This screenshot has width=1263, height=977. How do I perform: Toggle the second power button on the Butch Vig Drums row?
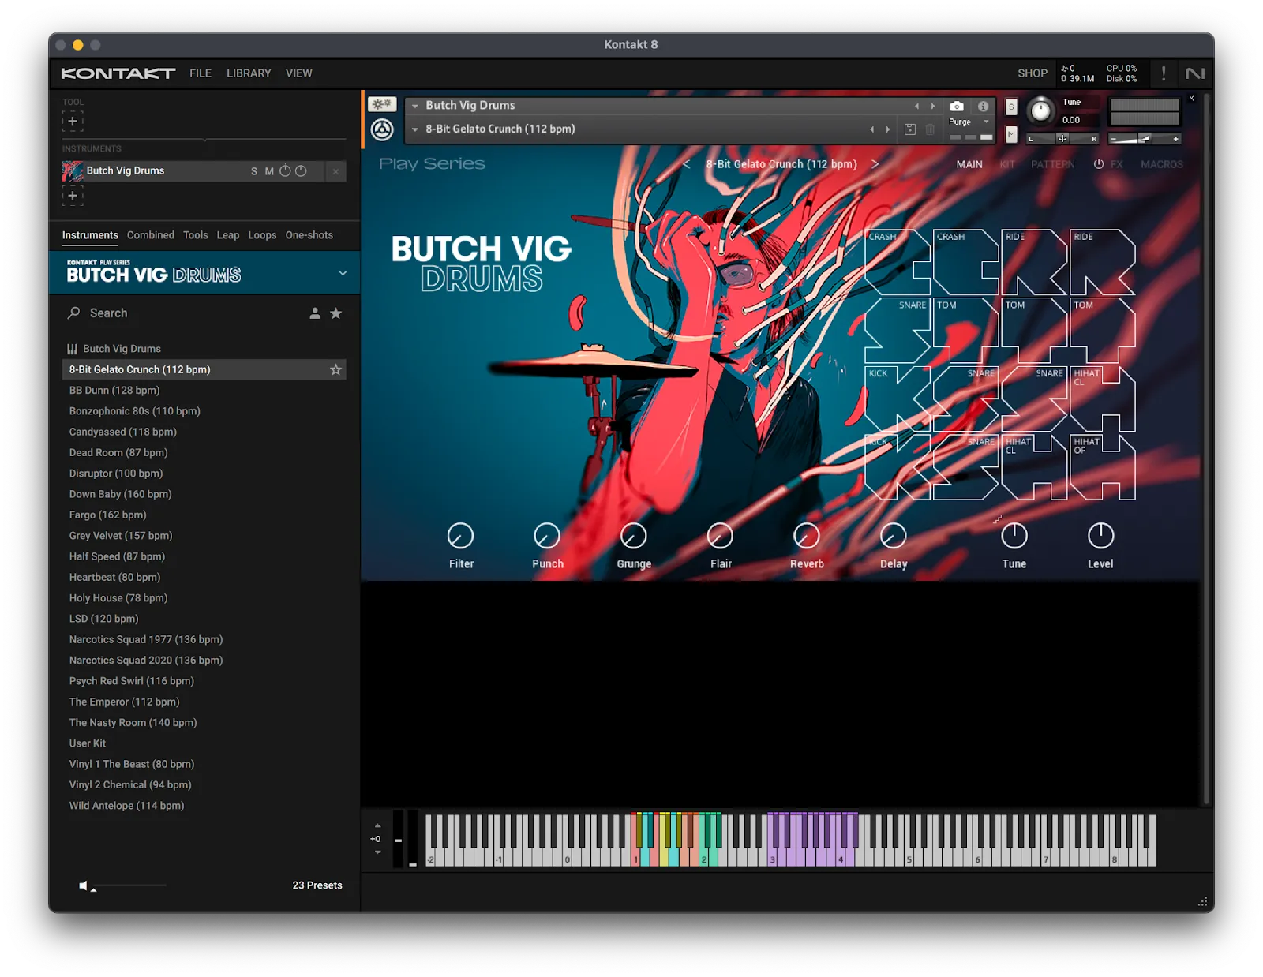301,170
